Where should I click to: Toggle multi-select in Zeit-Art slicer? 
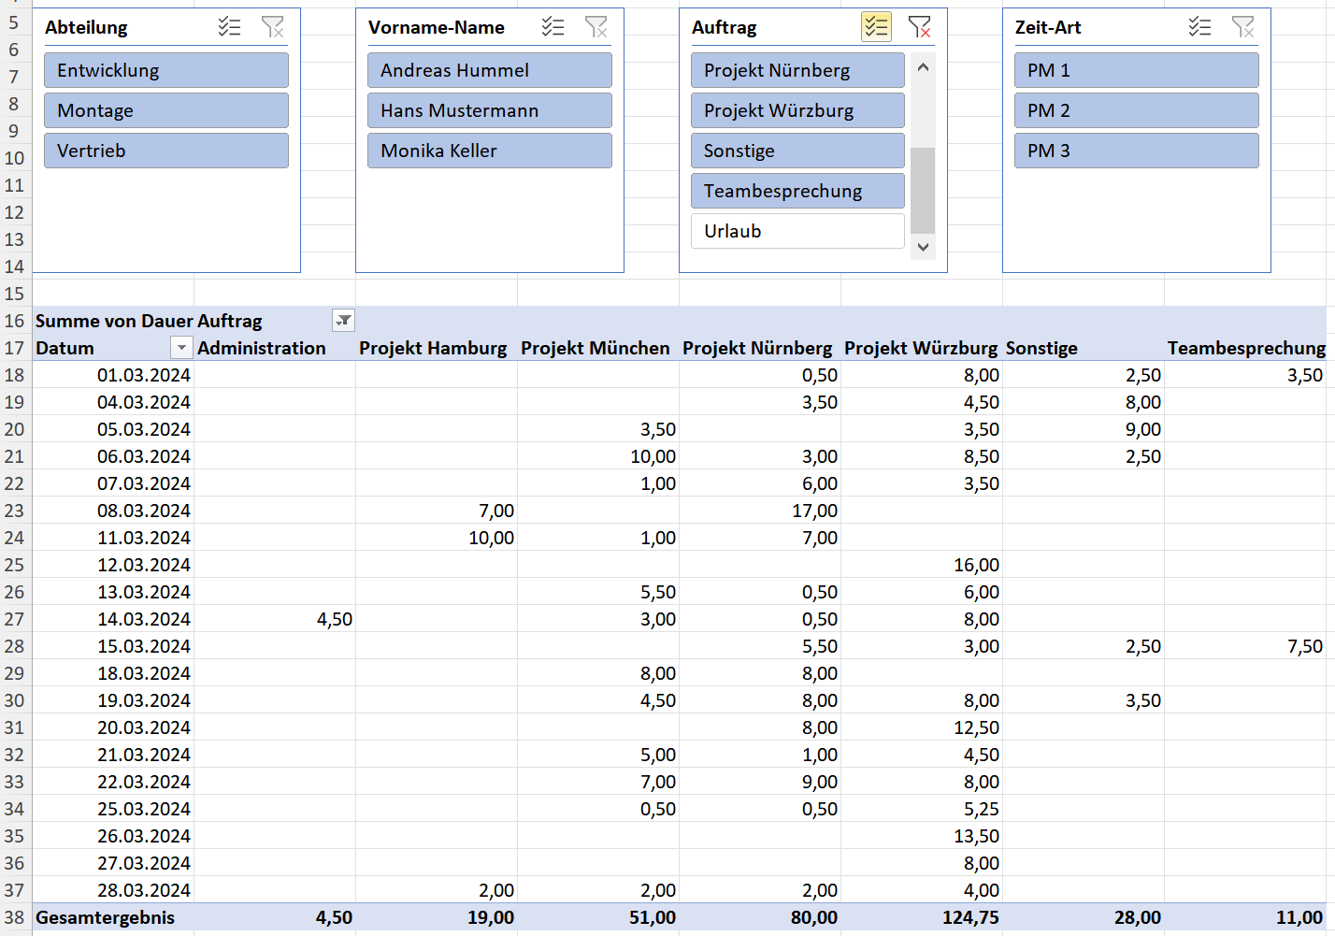click(x=1199, y=27)
